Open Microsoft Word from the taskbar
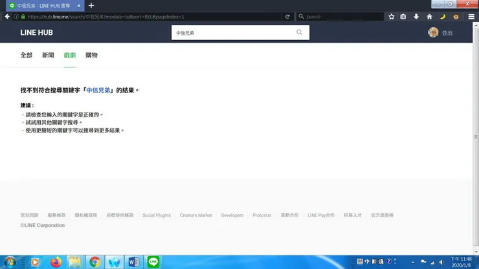Viewport: 479px width, 269px height. [134, 262]
